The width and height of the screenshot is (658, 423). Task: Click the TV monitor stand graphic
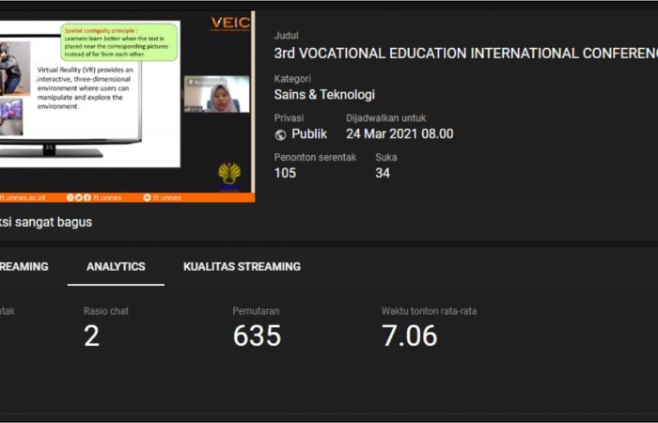tap(49, 149)
